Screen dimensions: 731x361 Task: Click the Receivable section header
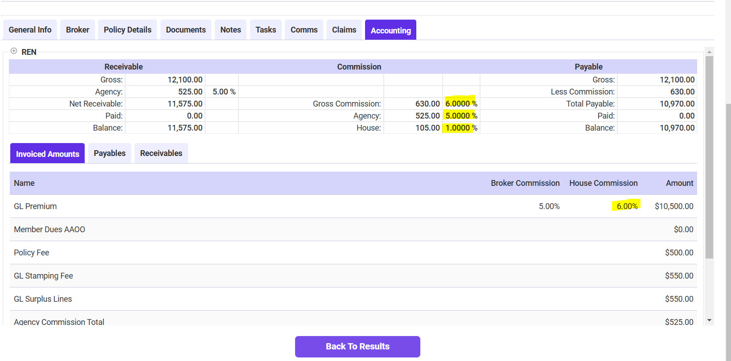123,67
